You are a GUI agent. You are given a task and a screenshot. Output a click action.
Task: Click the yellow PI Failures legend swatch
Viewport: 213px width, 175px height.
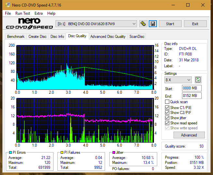click(62, 152)
